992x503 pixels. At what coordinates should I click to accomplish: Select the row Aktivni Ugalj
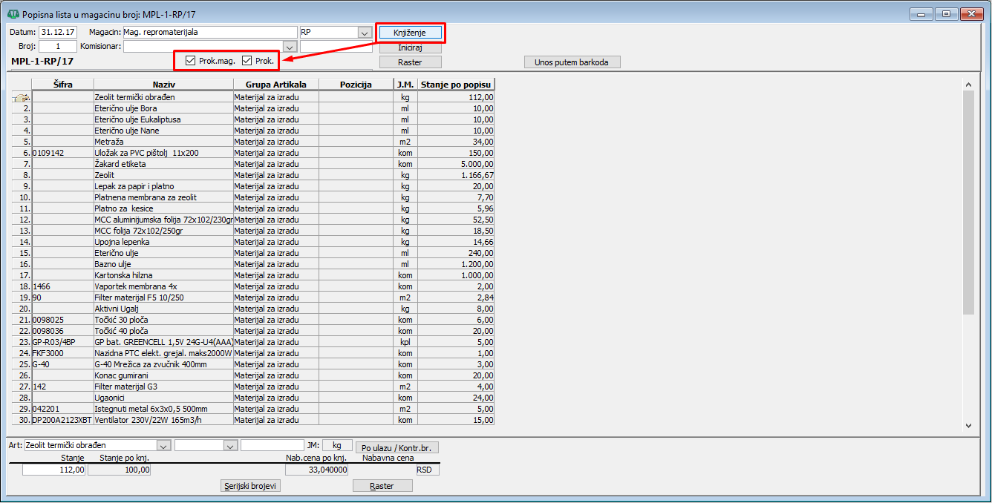tap(254, 309)
